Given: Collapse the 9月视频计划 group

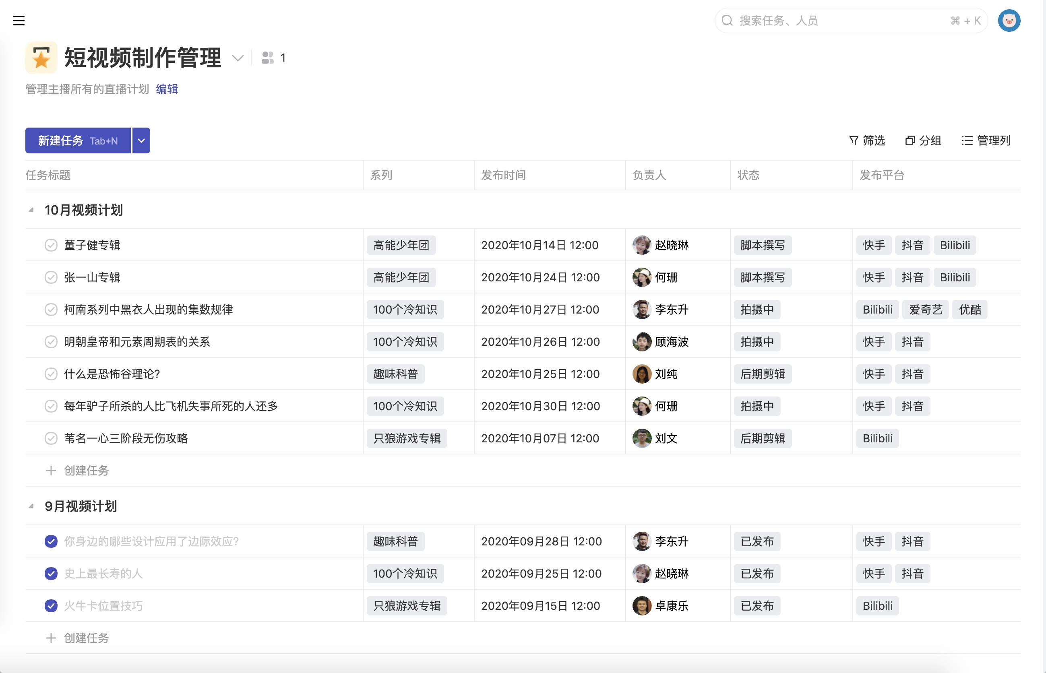Looking at the screenshot, I should click(x=31, y=506).
